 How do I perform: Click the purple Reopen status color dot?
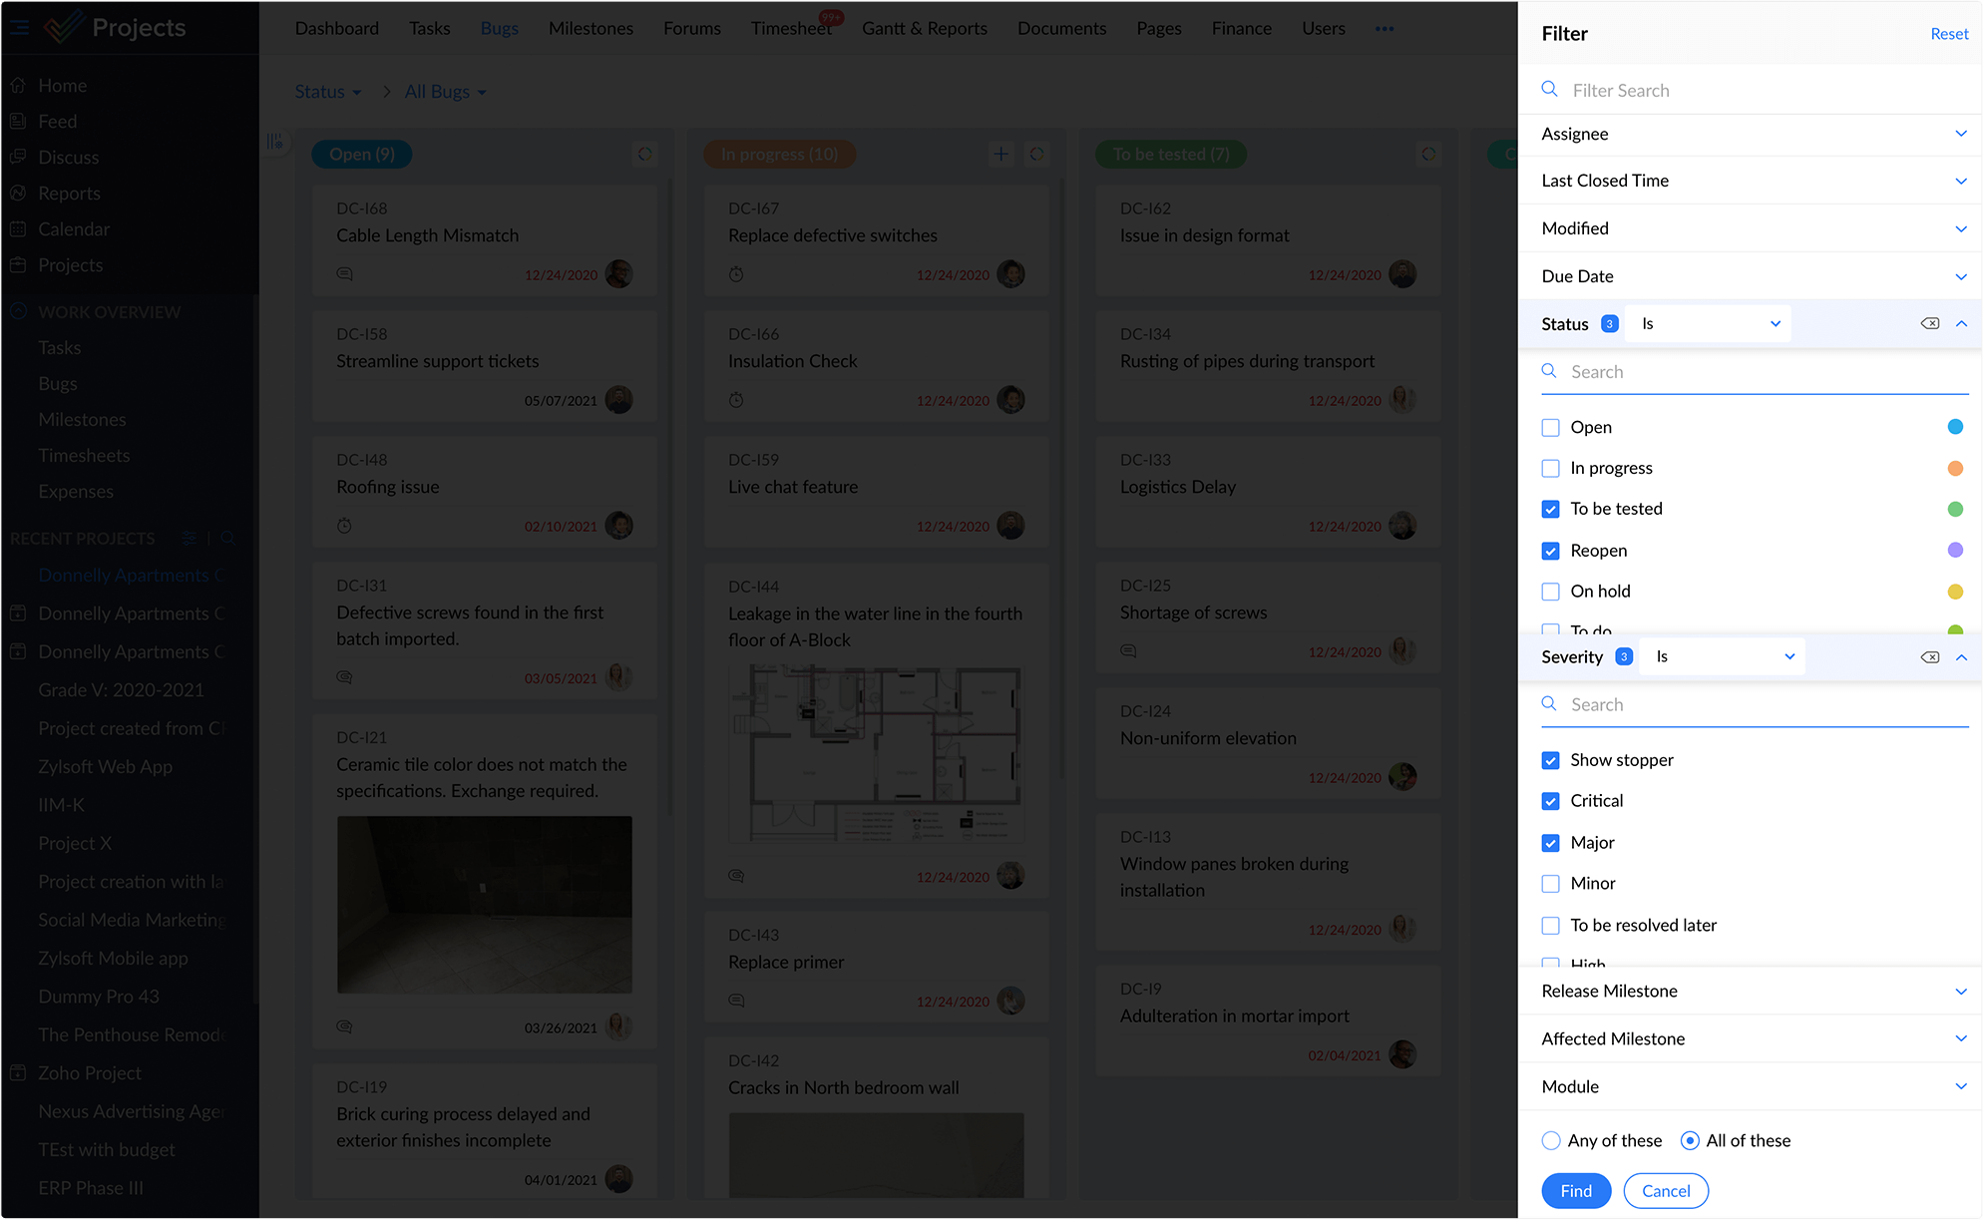tap(1955, 550)
